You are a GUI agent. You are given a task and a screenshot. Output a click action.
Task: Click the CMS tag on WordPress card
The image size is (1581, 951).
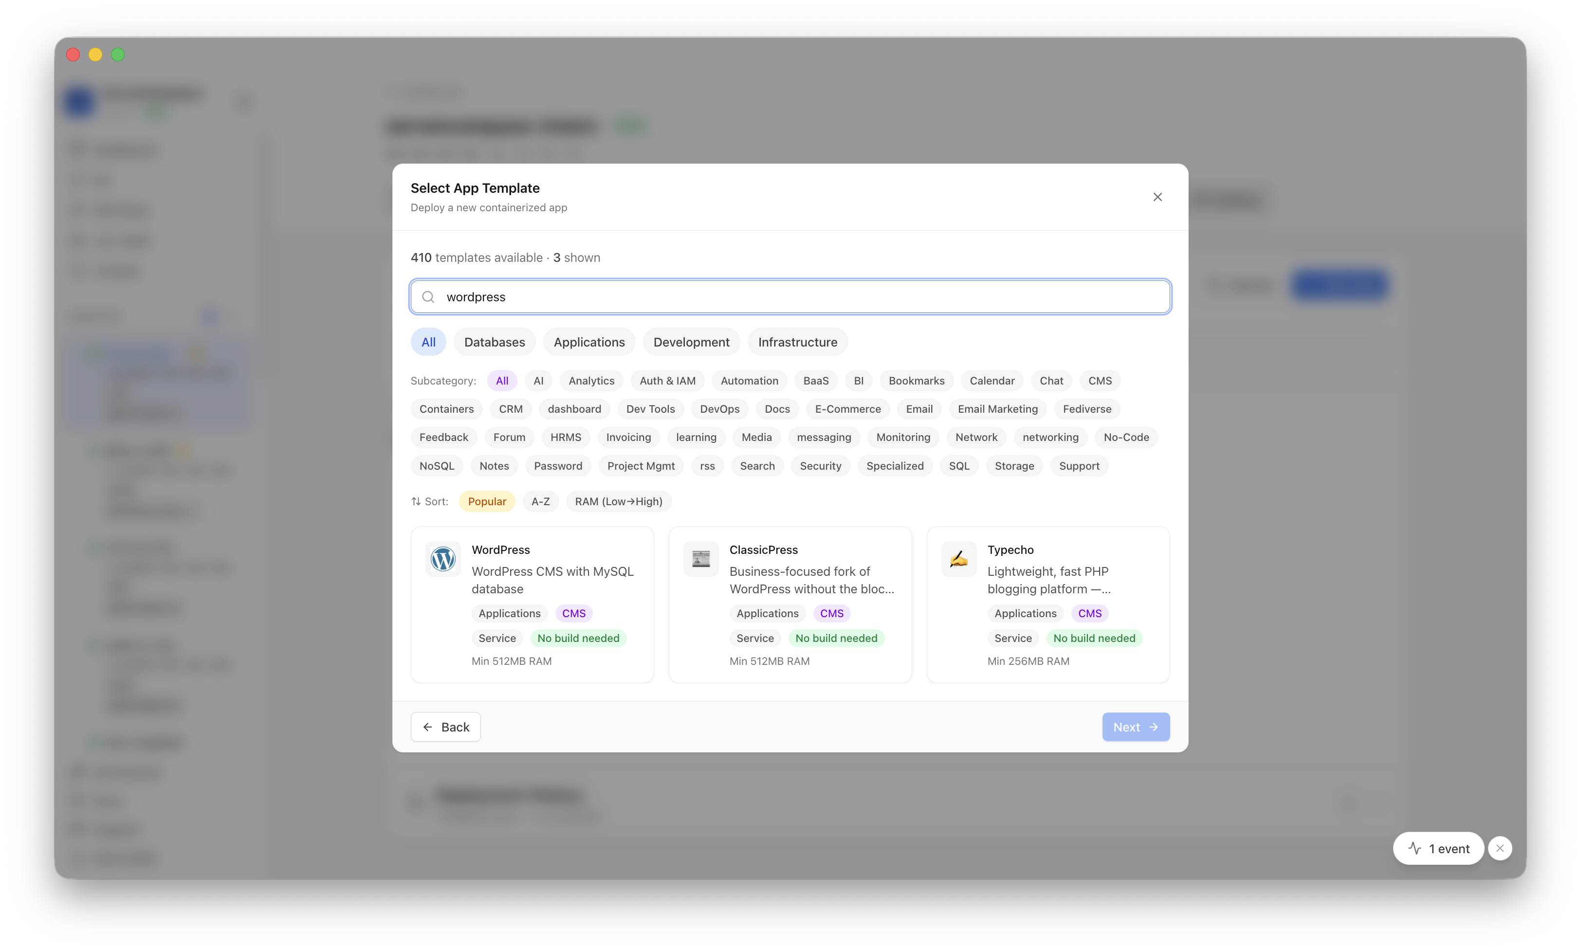[x=573, y=613]
